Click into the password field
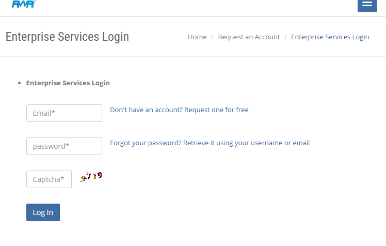The width and height of the screenshot is (386, 246). [x=64, y=146]
